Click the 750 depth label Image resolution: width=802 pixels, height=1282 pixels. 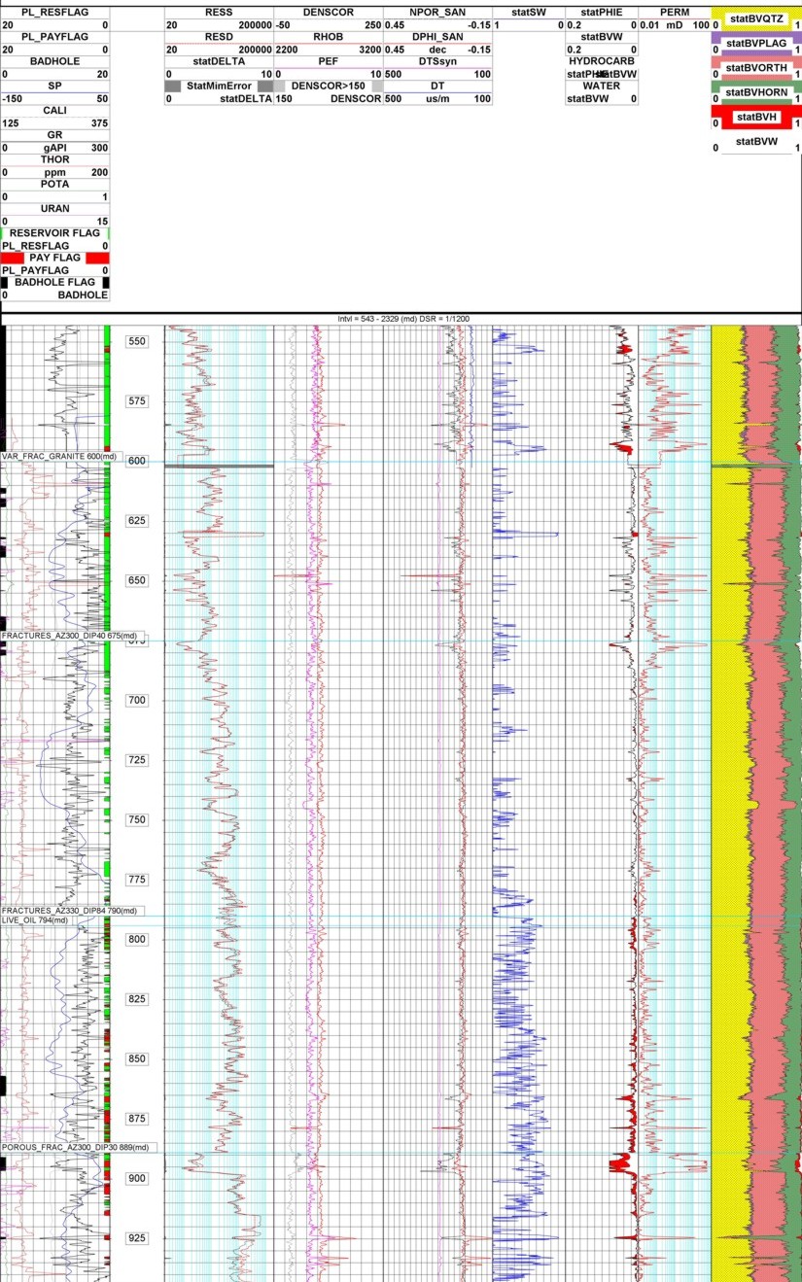pyautogui.click(x=136, y=820)
